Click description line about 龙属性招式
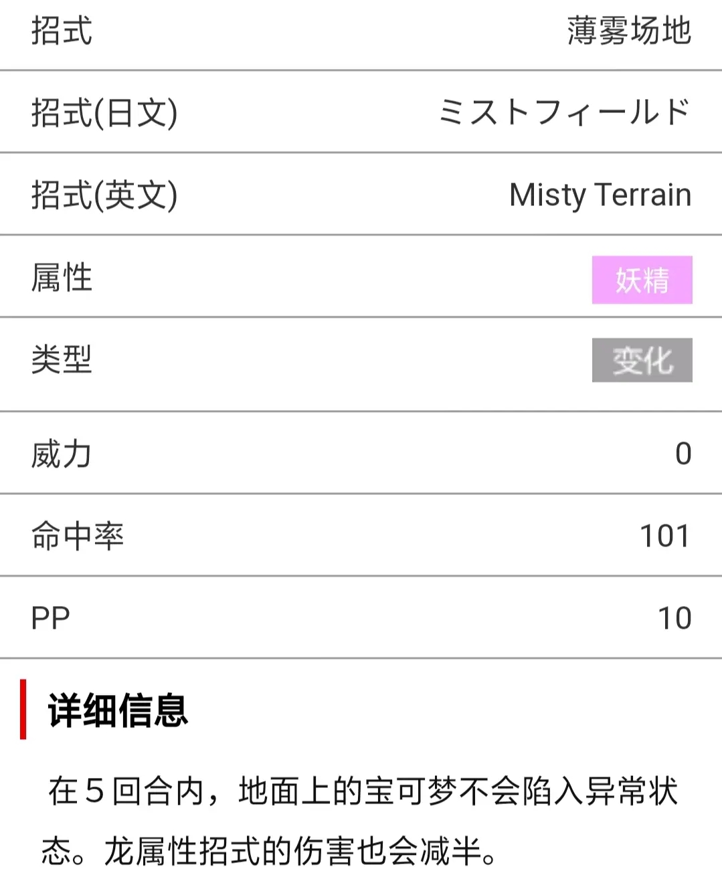This screenshot has height=885, width=722. 269,852
